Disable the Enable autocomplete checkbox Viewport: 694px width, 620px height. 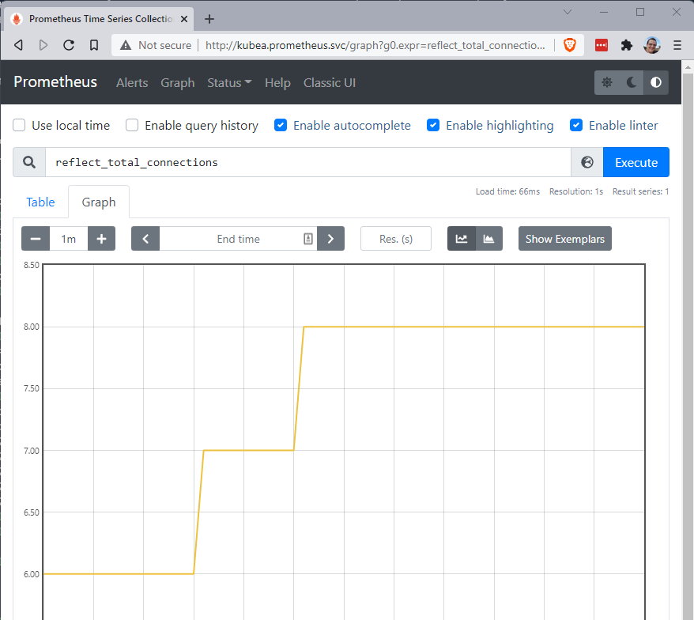[281, 125]
